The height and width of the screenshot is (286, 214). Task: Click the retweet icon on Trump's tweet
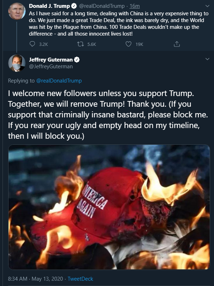(80, 44)
